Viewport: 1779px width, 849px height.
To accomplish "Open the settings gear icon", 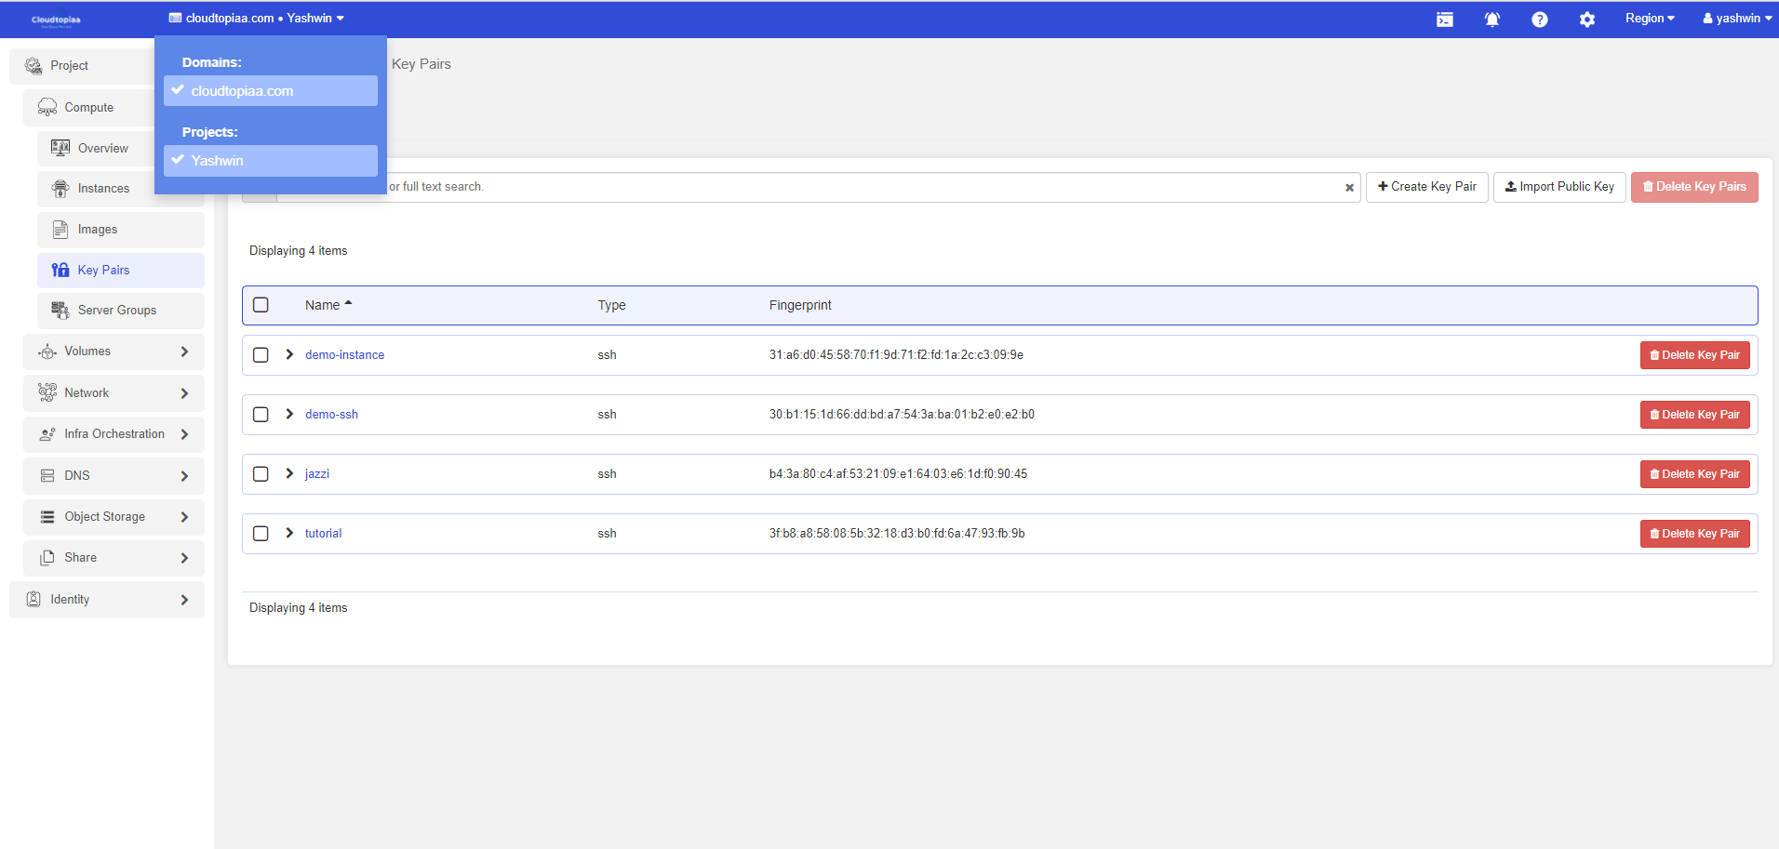I will (x=1586, y=20).
